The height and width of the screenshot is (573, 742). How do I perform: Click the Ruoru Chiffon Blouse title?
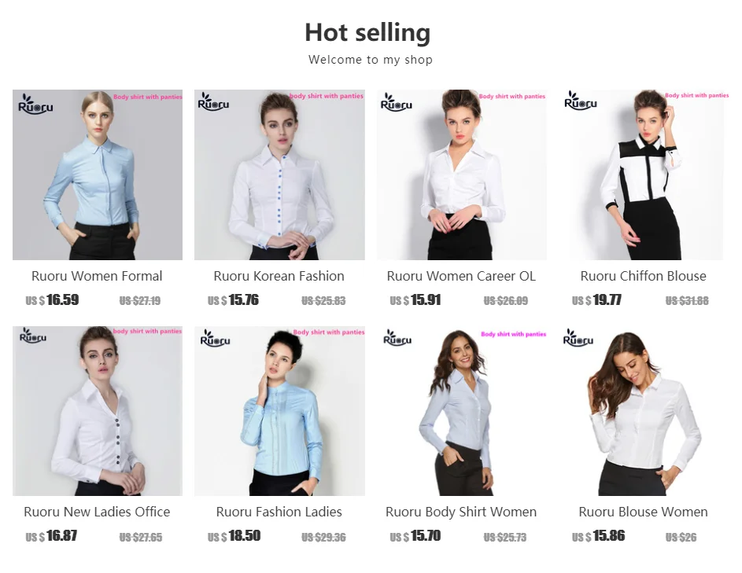click(644, 276)
